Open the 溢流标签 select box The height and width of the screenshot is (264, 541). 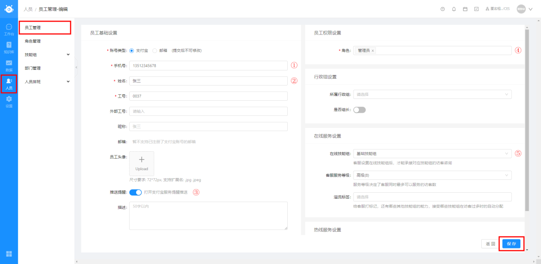pyautogui.click(x=433, y=197)
